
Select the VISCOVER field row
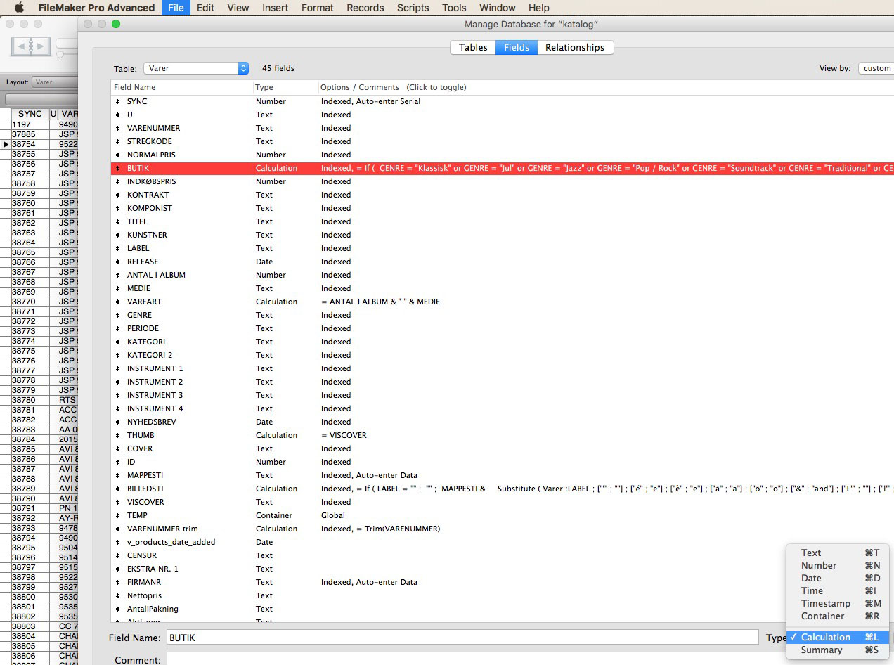pyautogui.click(x=503, y=502)
